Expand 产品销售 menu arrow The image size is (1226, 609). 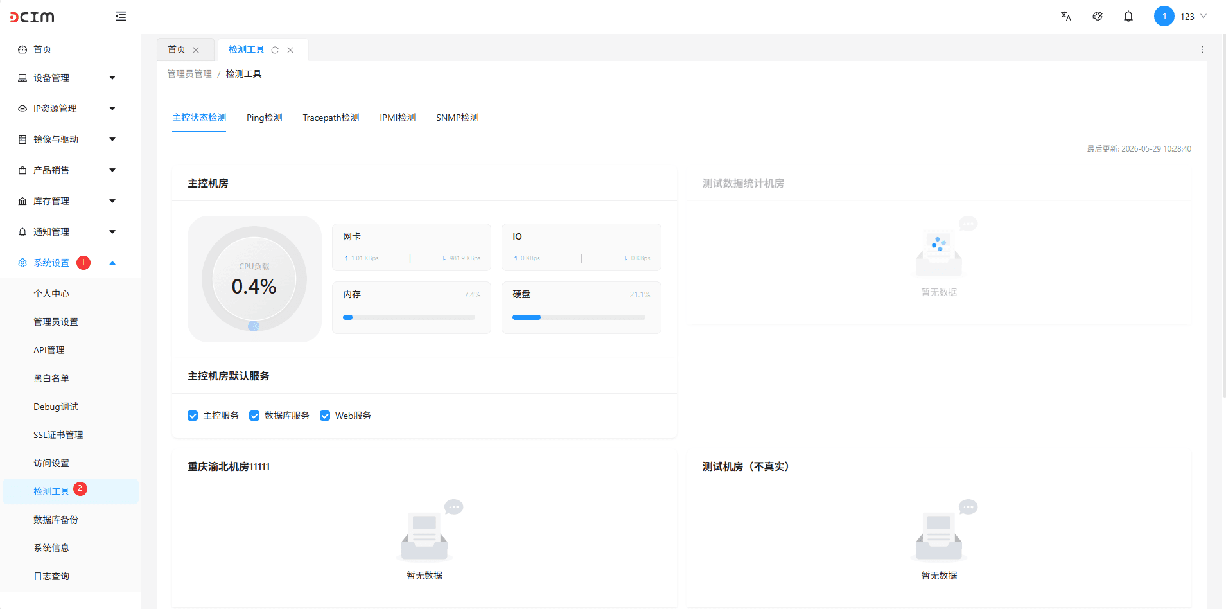click(x=112, y=170)
